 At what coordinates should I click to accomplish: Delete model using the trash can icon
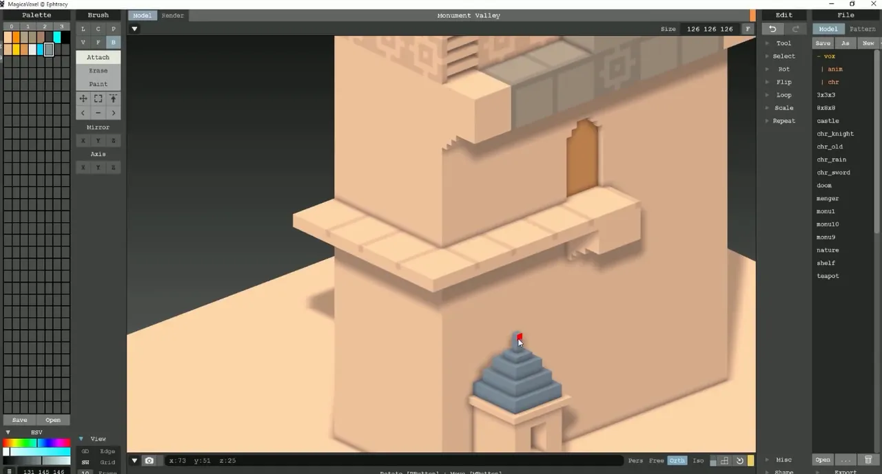click(868, 460)
